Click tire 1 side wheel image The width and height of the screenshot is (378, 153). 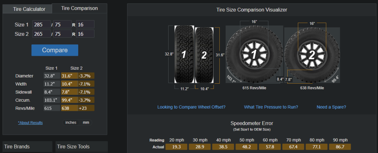click(x=254, y=55)
